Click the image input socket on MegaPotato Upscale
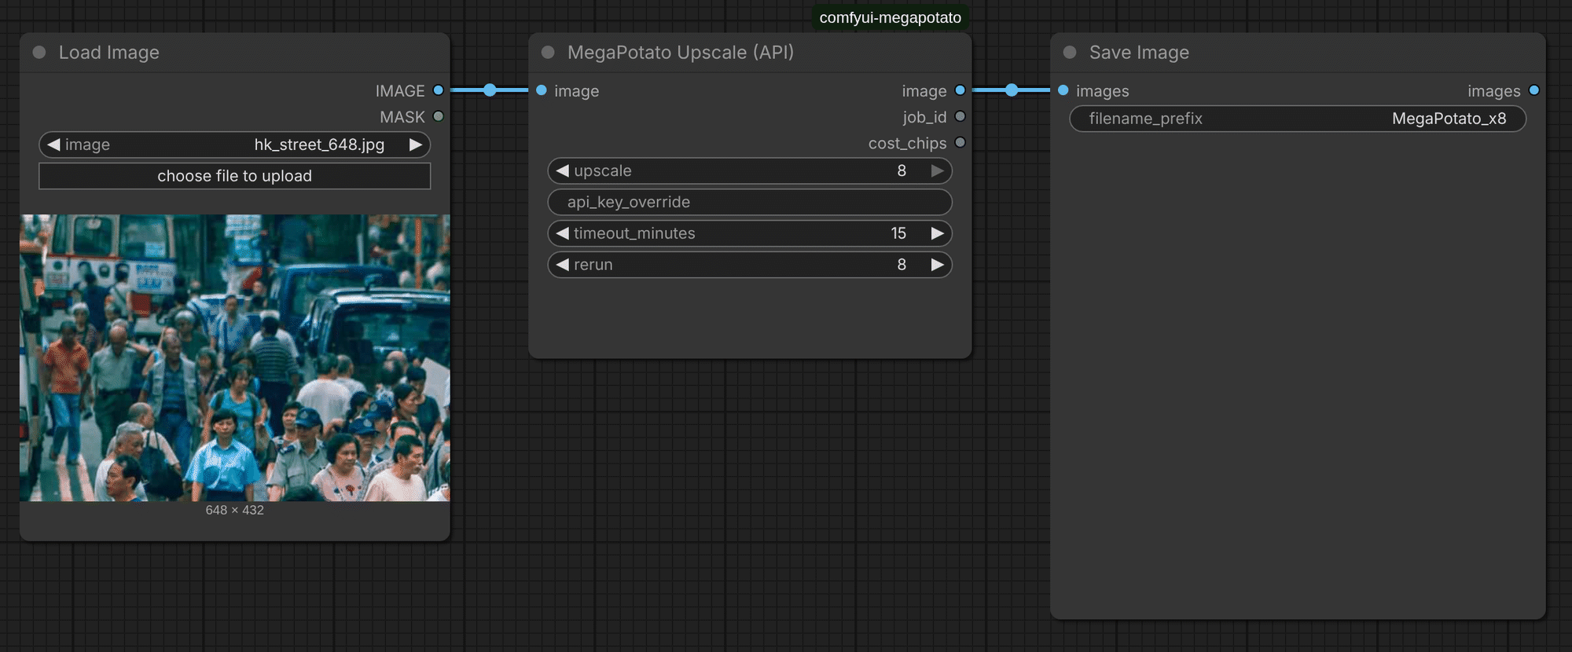 [x=542, y=90]
